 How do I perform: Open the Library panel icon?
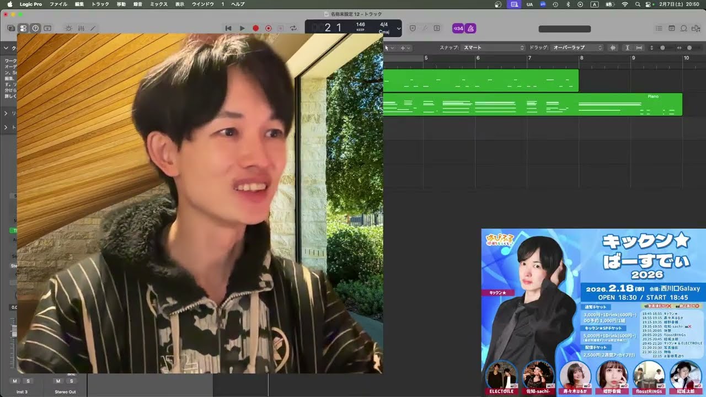pyautogui.click(x=11, y=28)
